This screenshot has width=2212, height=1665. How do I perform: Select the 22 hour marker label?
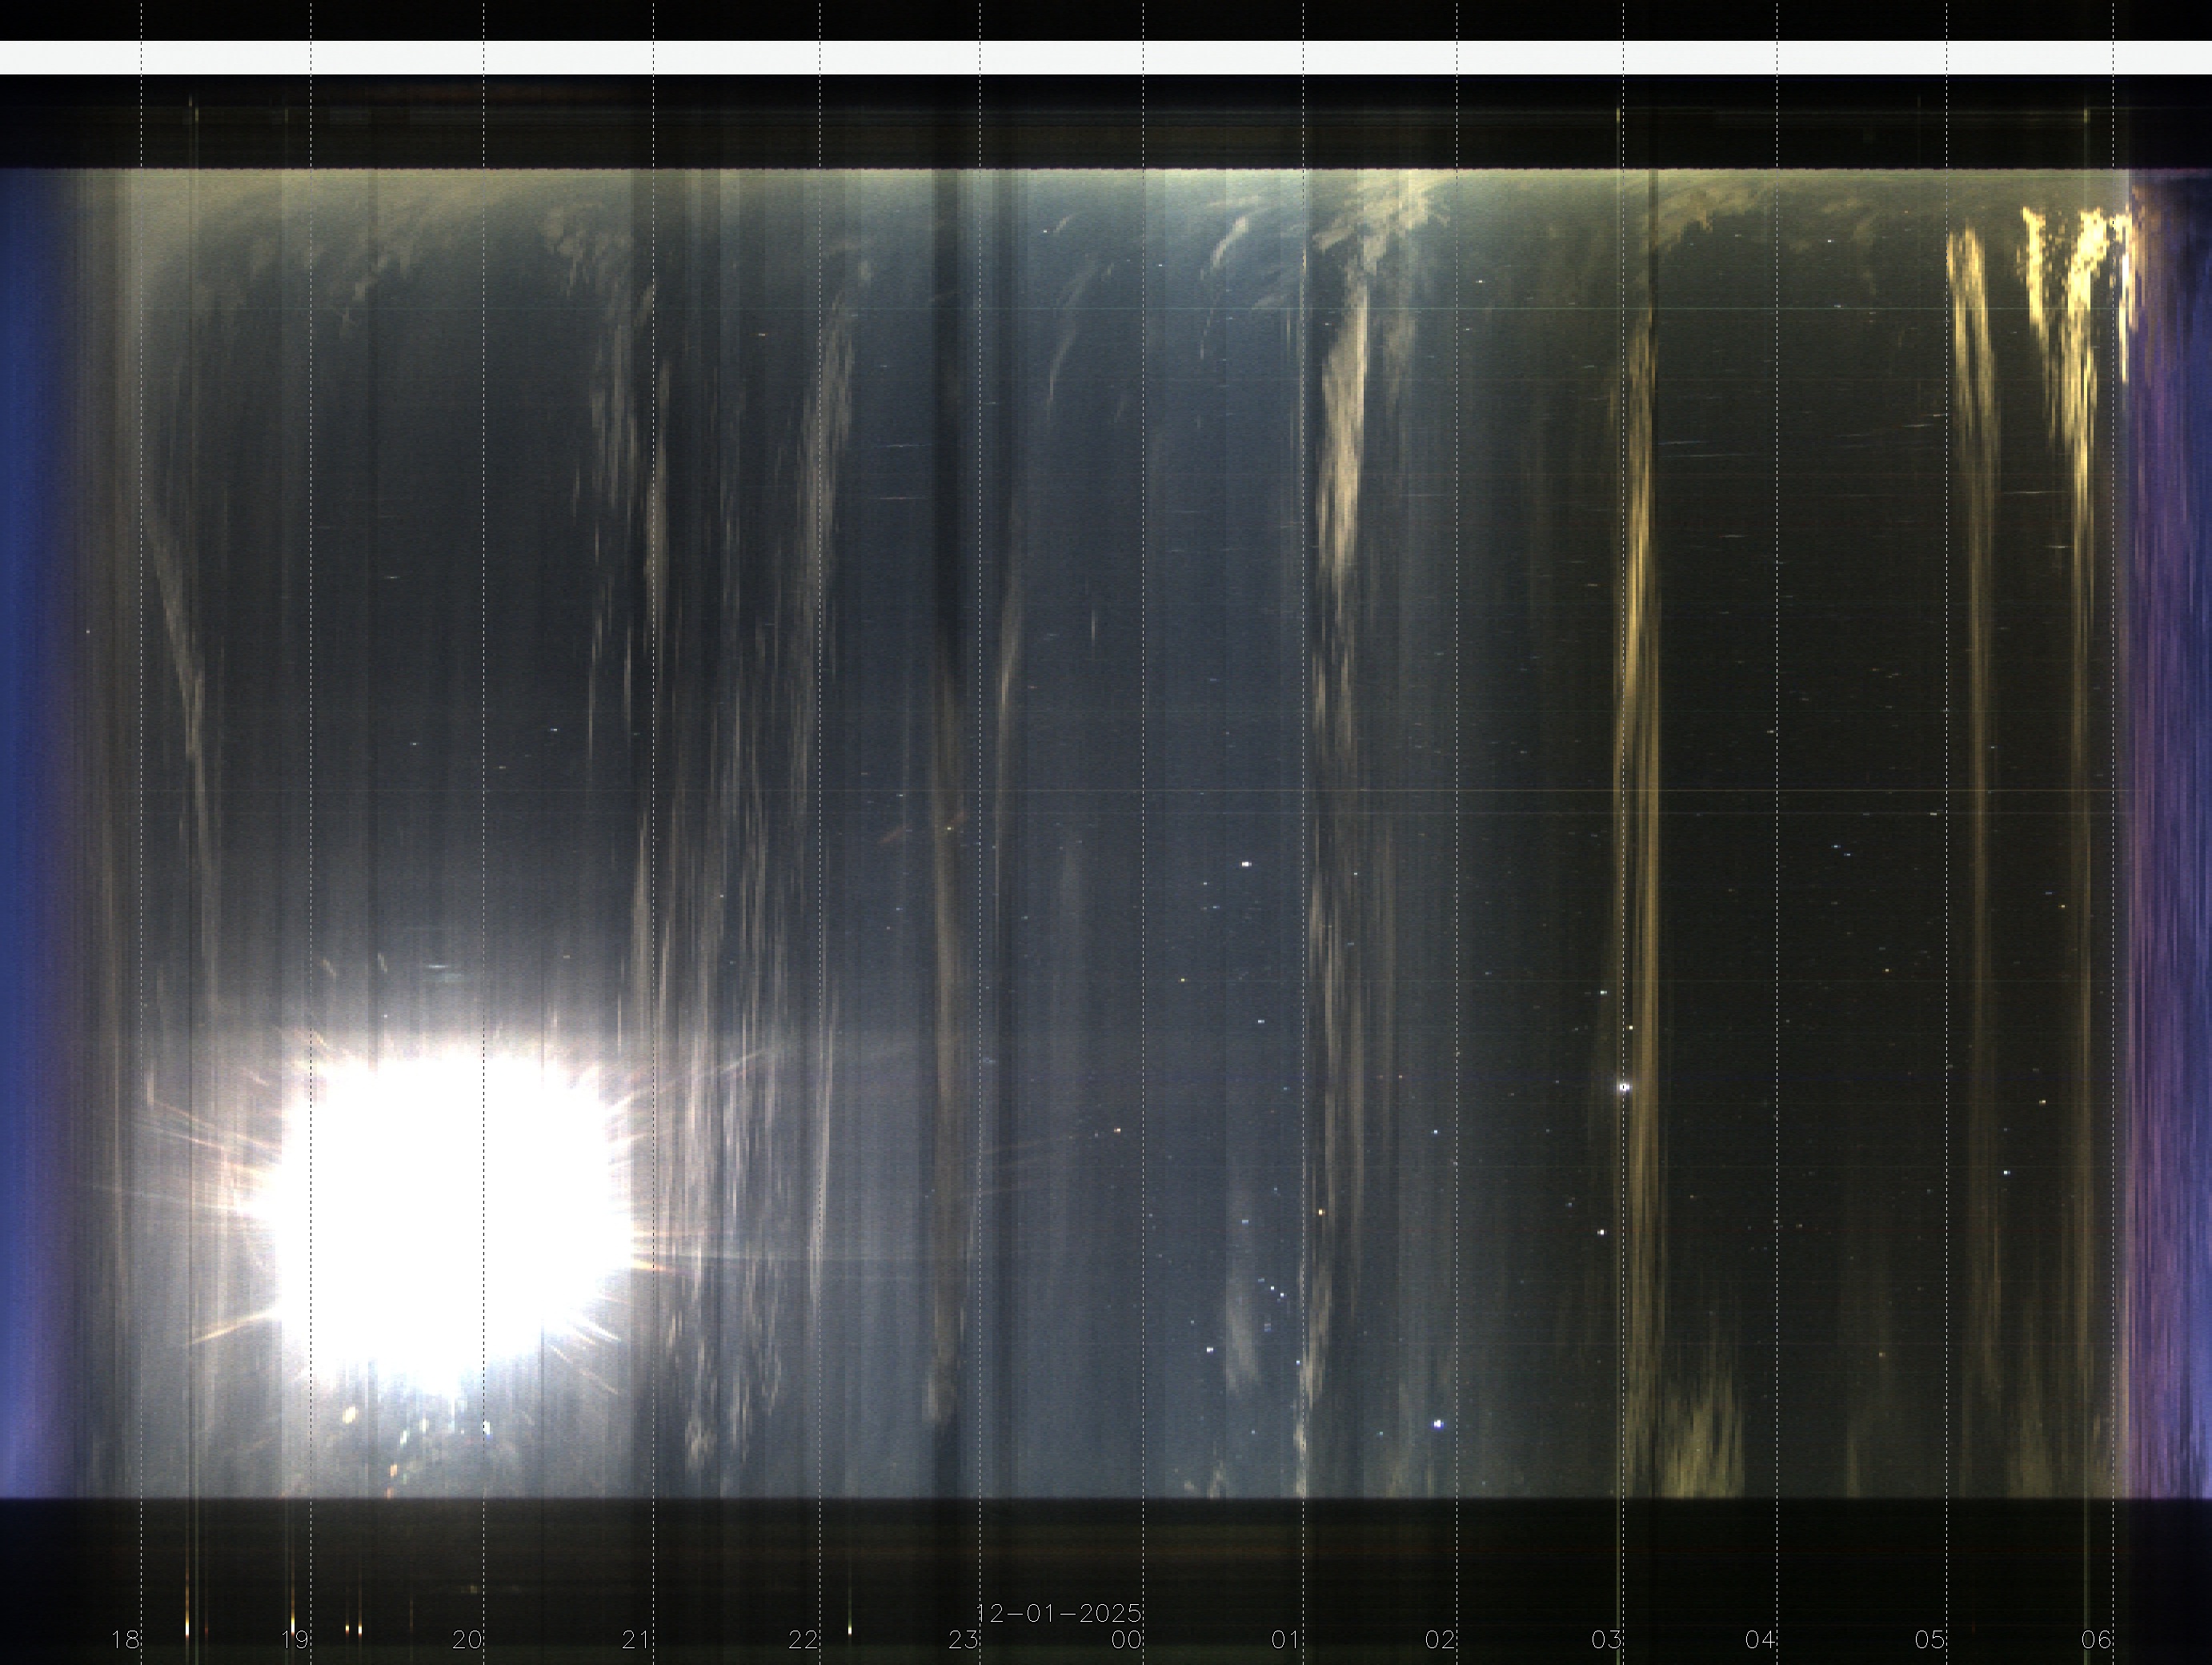pyautogui.click(x=803, y=1640)
